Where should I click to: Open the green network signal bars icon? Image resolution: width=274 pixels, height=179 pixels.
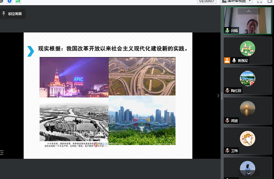pos(18,1)
